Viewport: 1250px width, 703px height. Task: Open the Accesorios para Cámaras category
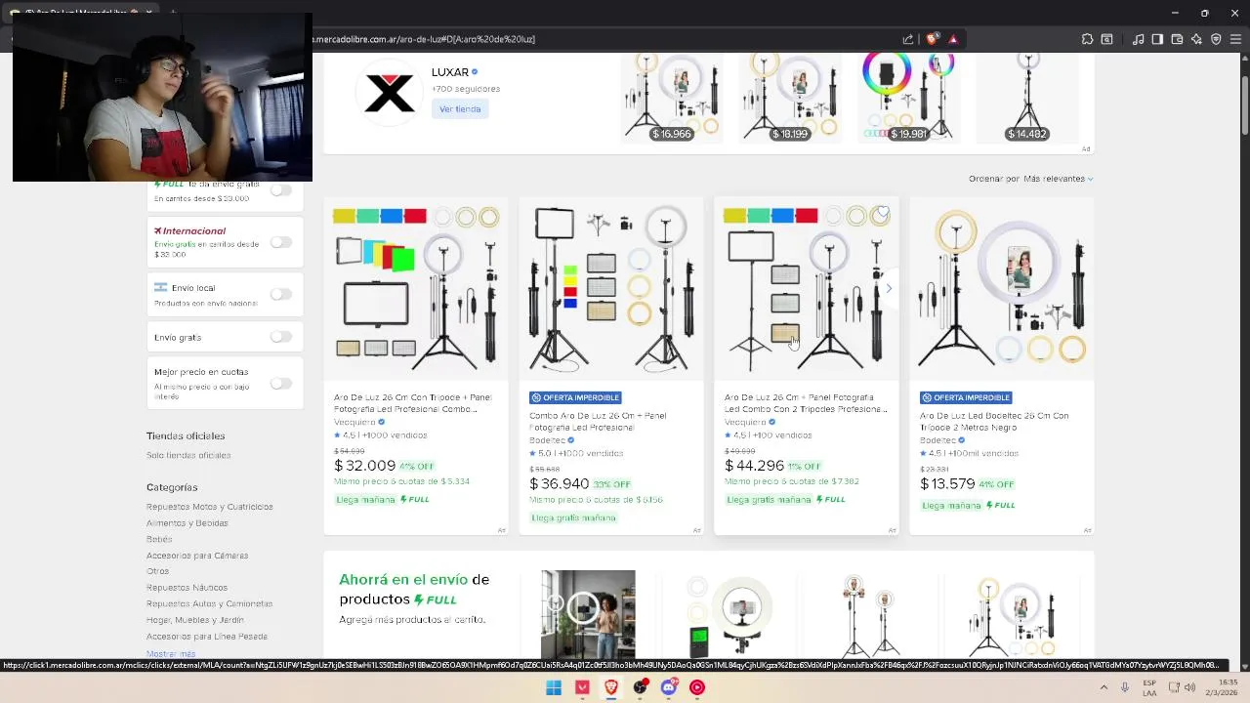[197, 556]
